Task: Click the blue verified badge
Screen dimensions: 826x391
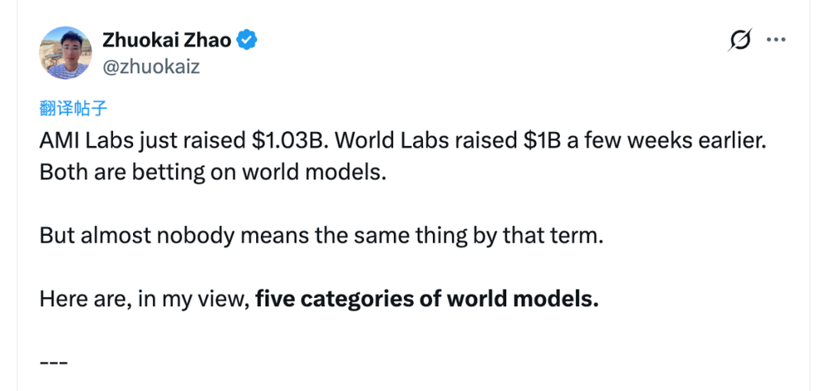Action: [248, 39]
